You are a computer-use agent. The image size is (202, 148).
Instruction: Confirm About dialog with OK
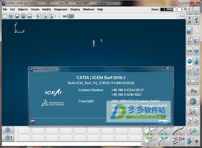coord(163,122)
